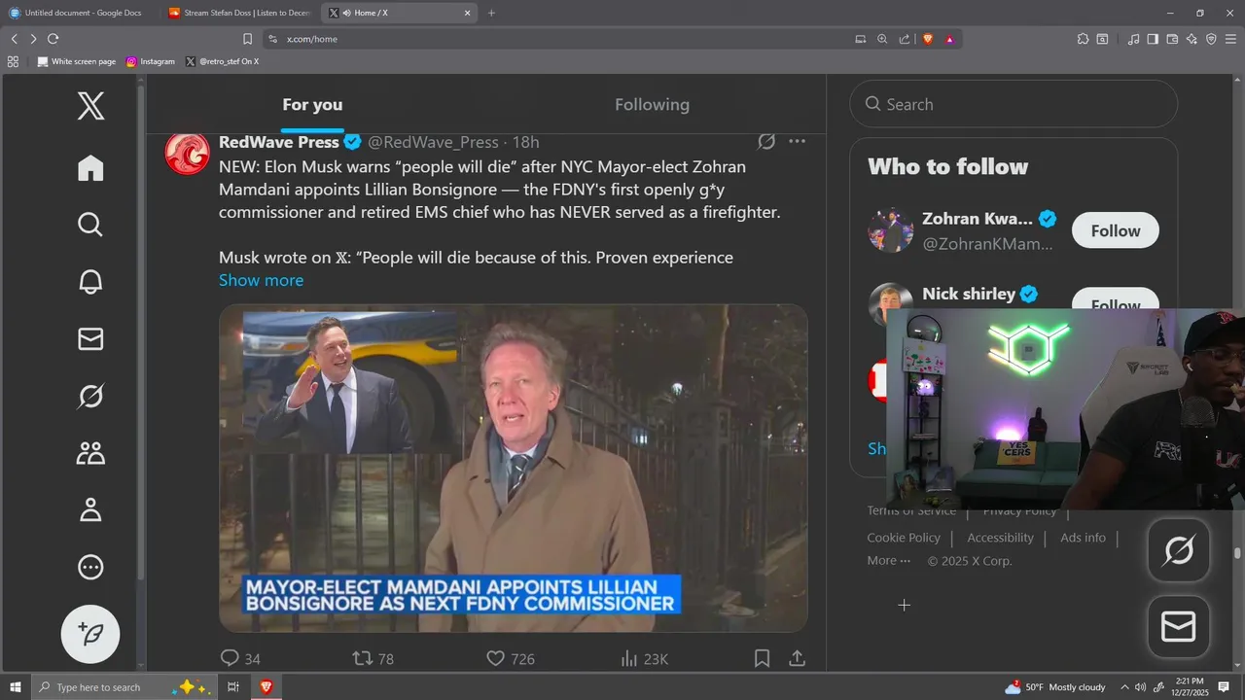Go to Home via house icon
1245x700 pixels.
(90, 168)
